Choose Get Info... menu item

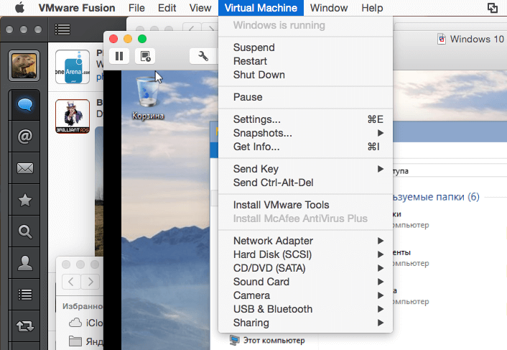305,147
